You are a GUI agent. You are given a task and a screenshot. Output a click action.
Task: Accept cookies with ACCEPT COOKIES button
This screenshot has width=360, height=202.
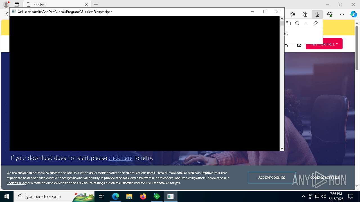coord(272,178)
